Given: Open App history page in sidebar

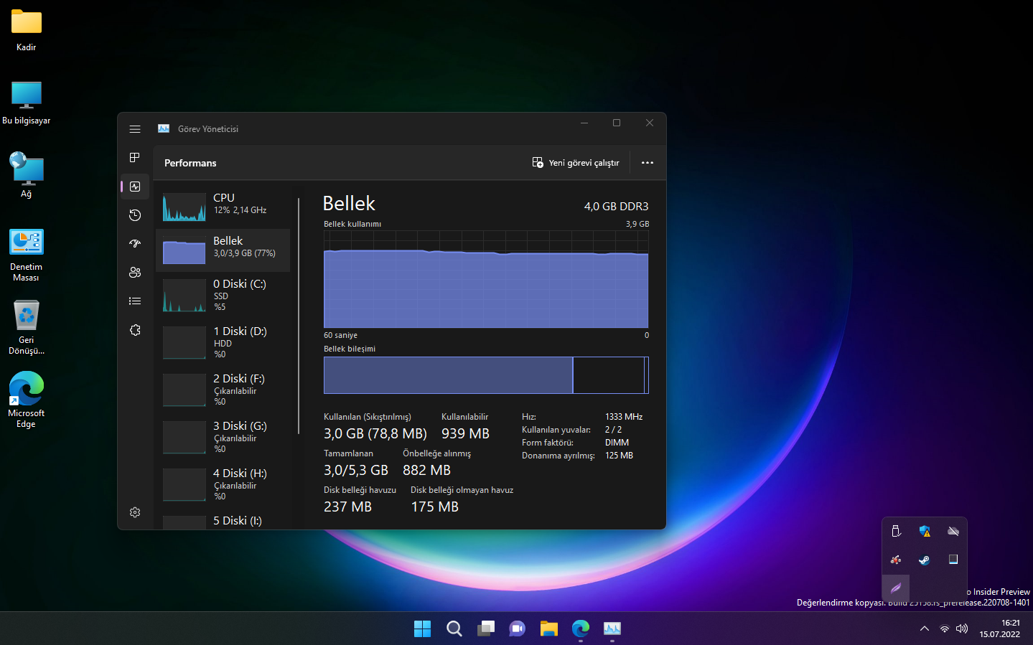Looking at the screenshot, I should tap(134, 215).
